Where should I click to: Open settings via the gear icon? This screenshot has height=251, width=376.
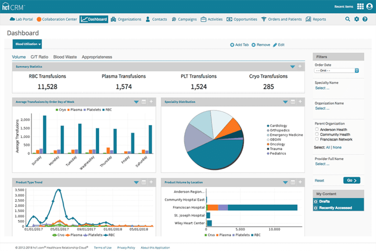click(356, 19)
